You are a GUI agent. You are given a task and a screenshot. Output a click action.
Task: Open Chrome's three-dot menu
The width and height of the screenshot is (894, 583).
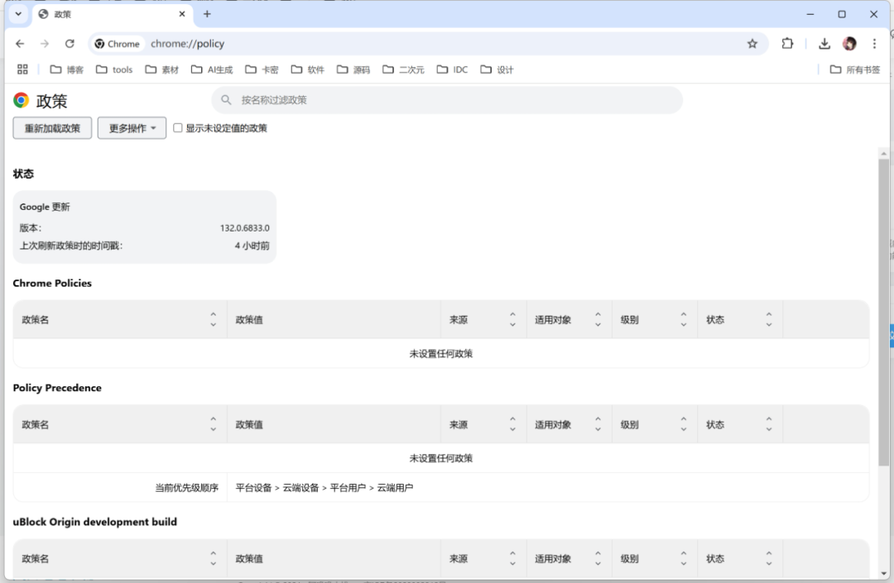point(874,44)
